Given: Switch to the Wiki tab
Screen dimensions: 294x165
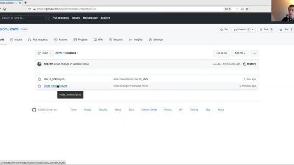Looking at the screenshot, I should pos(98,40).
